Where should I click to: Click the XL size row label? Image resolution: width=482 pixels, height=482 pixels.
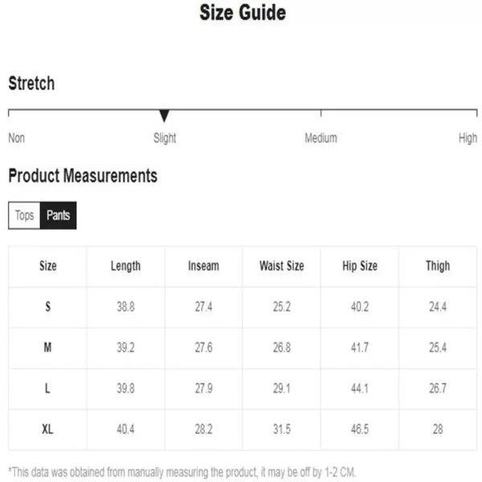click(x=47, y=429)
